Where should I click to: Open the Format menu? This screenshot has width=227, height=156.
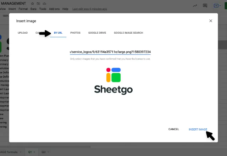point(23,9)
